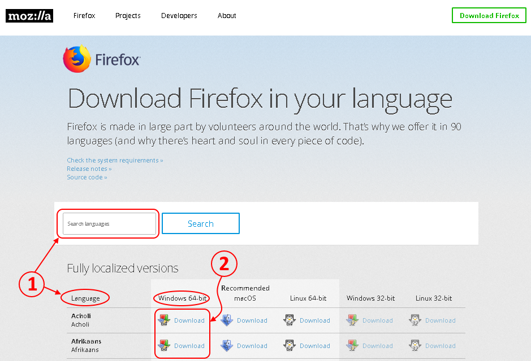Viewport: 531px width, 361px height.
Task: Click the Language column header
Action: [x=85, y=298]
